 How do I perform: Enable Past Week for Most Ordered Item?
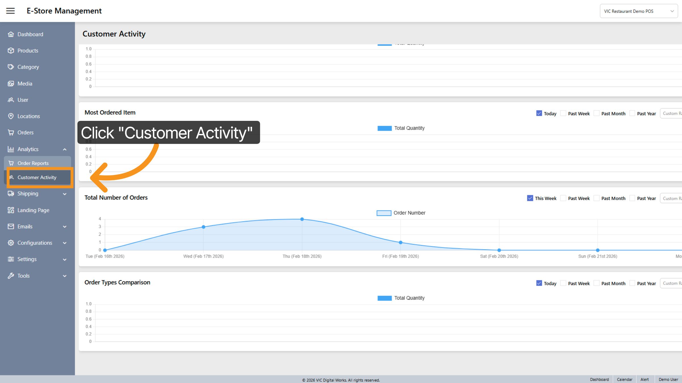(563, 113)
